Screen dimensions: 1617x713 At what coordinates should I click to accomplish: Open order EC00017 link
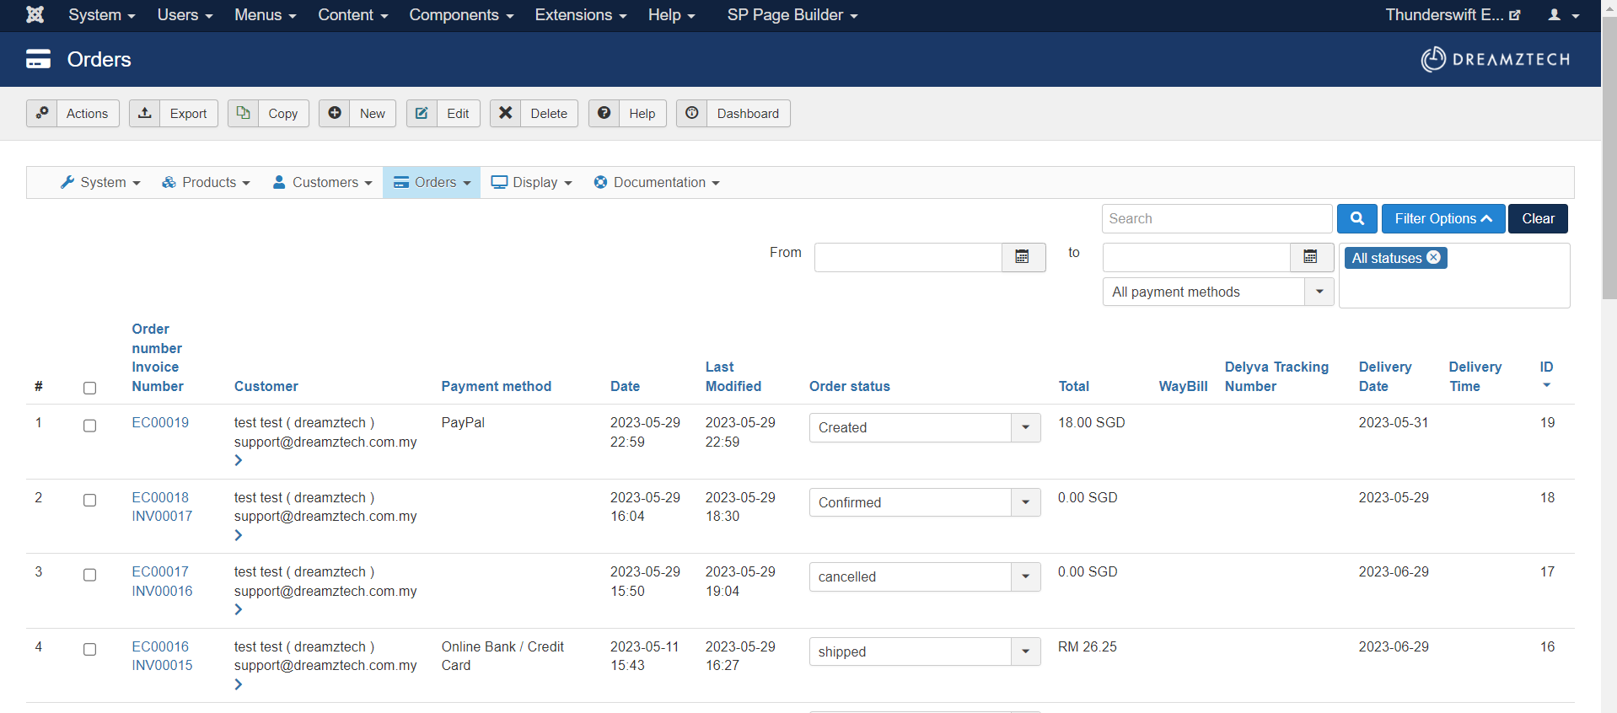click(x=160, y=571)
